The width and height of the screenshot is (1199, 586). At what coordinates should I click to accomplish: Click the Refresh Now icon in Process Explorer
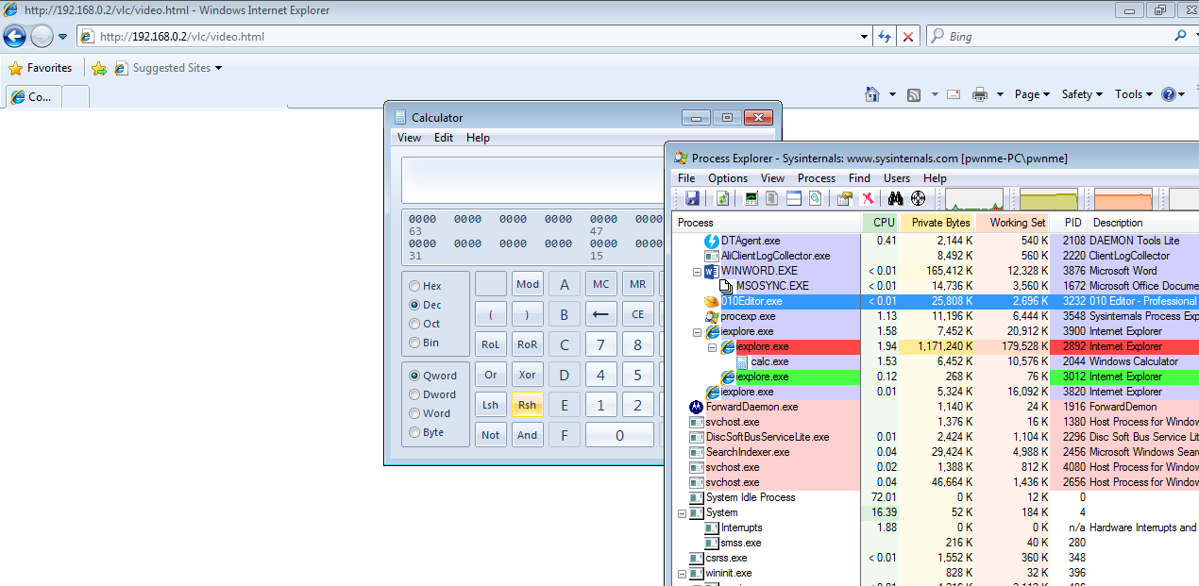[x=722, y=198]
